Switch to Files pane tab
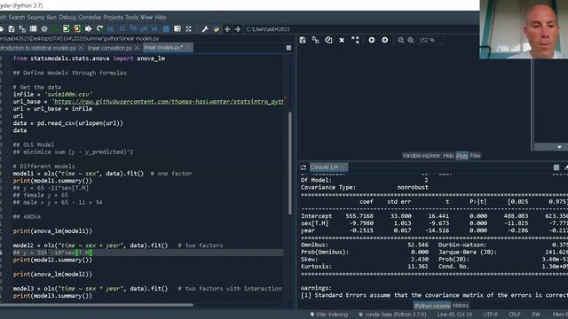The width and height of the screenshot is (568, 319). pos(475,156)
